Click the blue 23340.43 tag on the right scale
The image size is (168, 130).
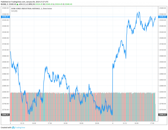tap(162, 17)
